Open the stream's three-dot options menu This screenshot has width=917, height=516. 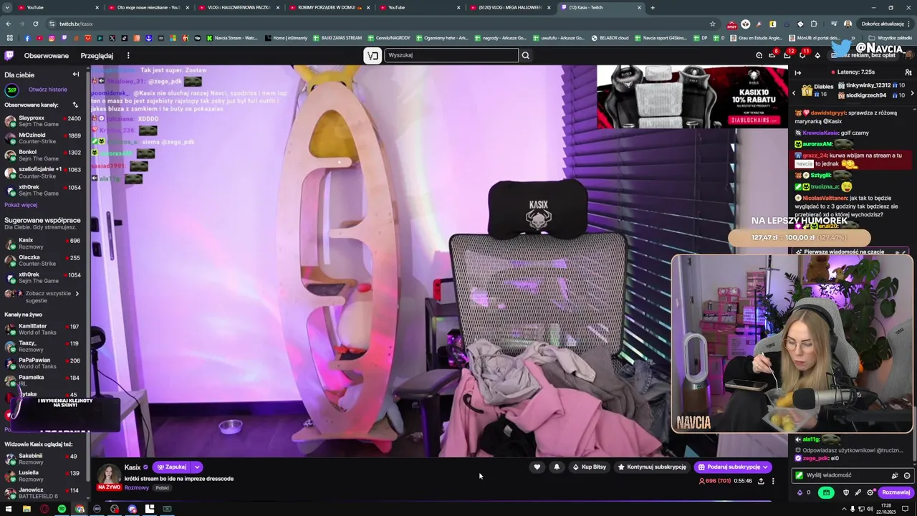coord(772,481)
